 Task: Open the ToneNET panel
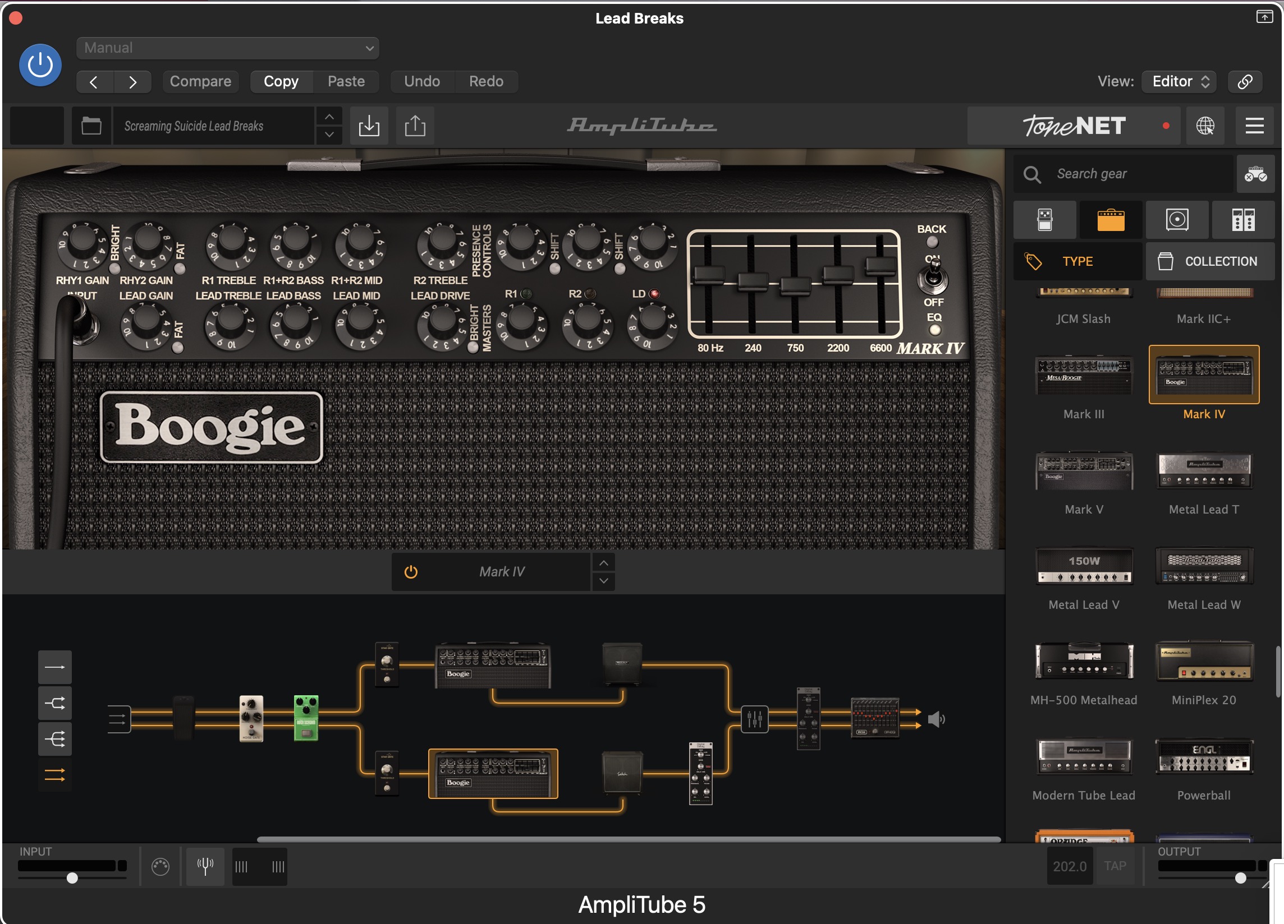coord(1074,126)
